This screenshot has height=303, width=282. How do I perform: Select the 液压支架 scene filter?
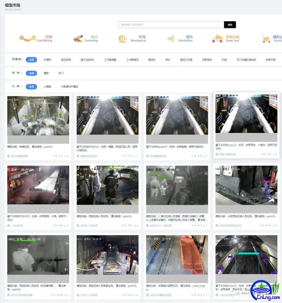point(66,60)
